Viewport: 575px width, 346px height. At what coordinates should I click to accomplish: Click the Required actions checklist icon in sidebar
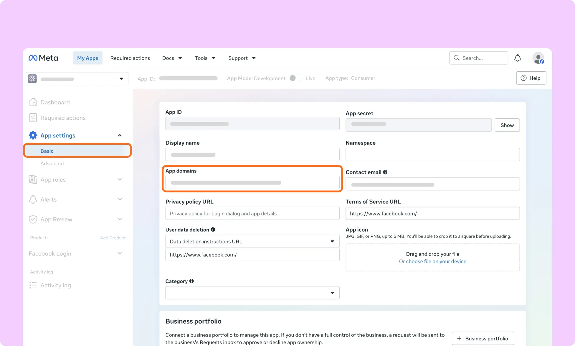point(33,118)
